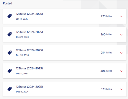
Task: Select the tag icon on Dec 26, 2024 row
Action: point(9,53)
